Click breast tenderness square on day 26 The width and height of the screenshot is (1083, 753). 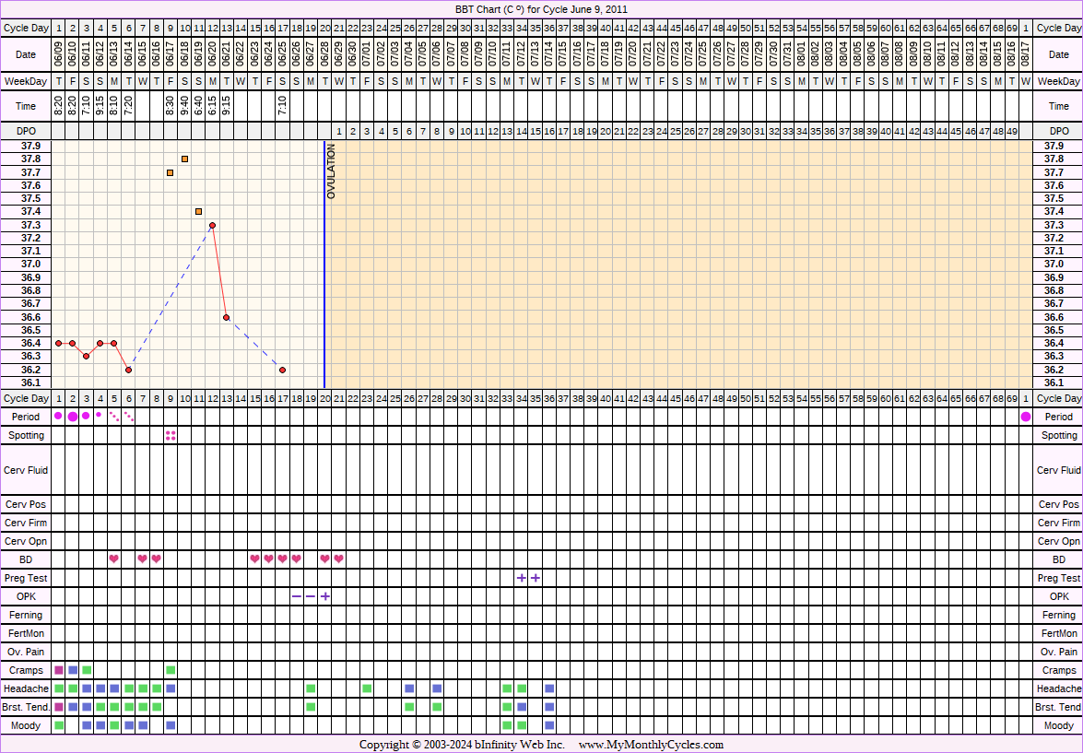pos(409,707)
